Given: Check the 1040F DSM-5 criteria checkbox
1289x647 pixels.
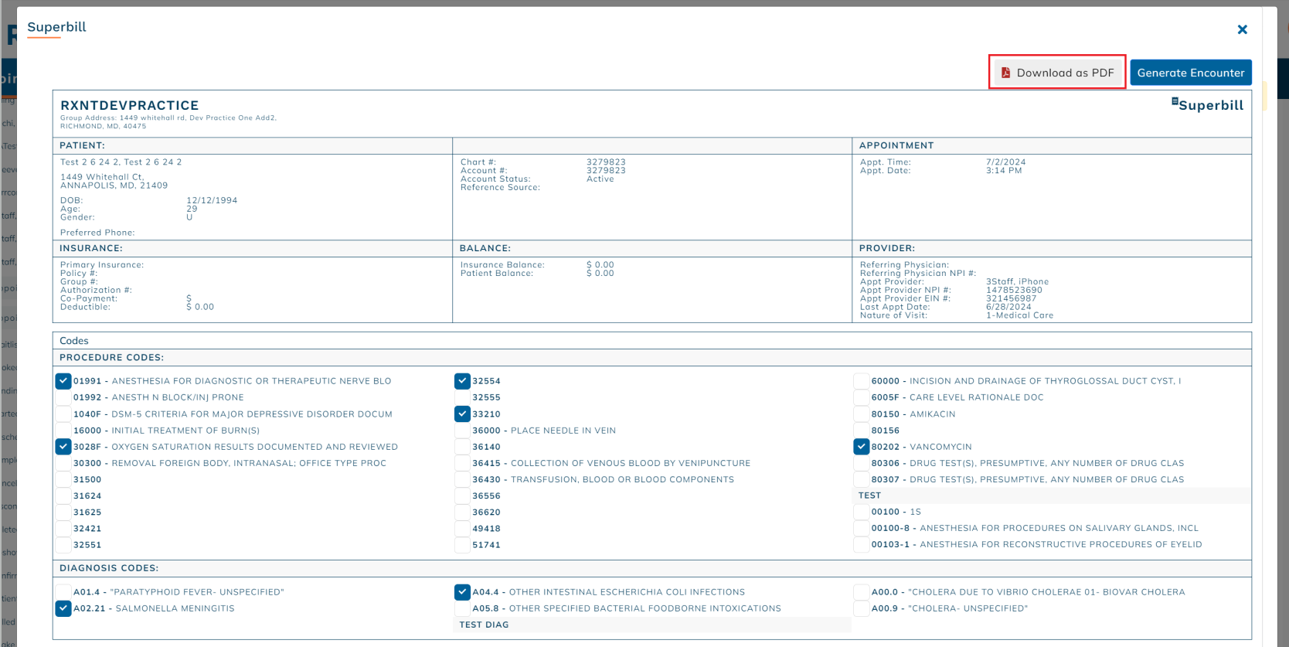Looking at the screenshot, I should click(63, 414).
